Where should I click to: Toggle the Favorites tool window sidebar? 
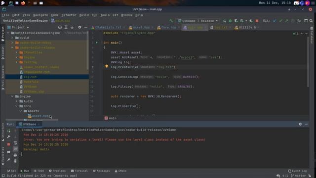[x=2, y=156]
